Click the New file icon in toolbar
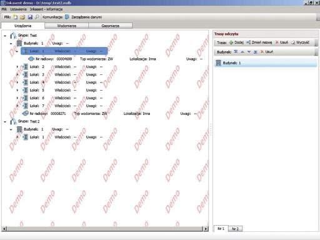 tap(16, 17)
